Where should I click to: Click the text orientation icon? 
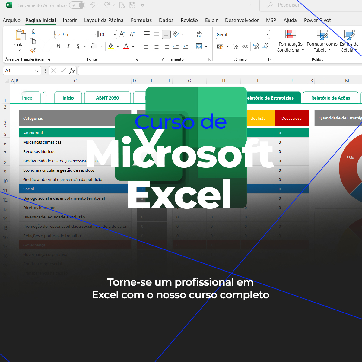click(x=176, y=34)
